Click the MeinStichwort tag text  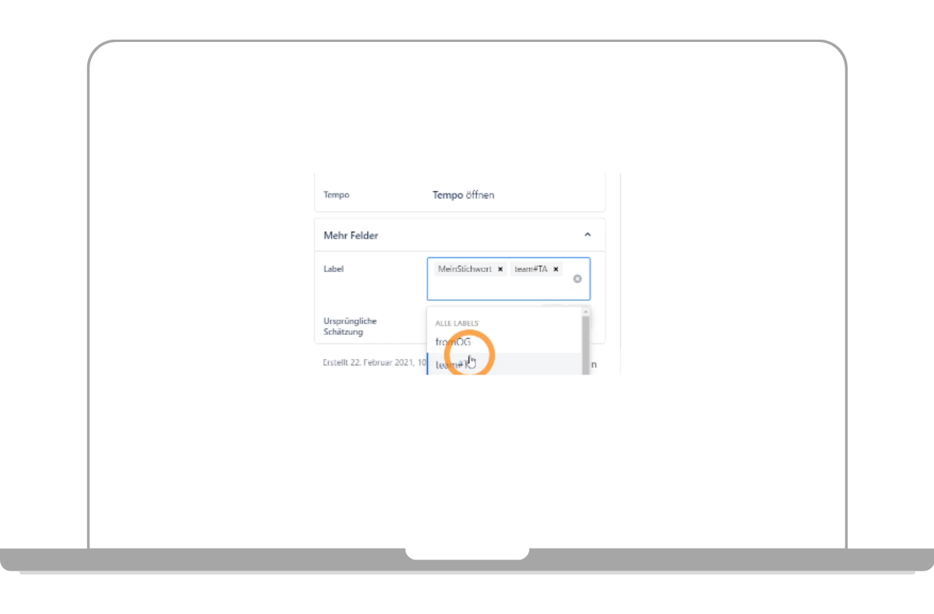click(465, 269)
